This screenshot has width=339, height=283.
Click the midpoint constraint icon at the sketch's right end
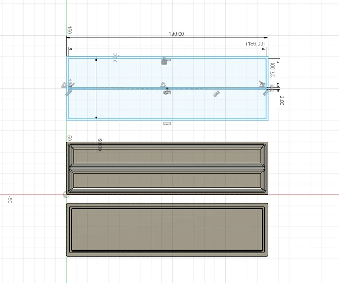(262, 84)
